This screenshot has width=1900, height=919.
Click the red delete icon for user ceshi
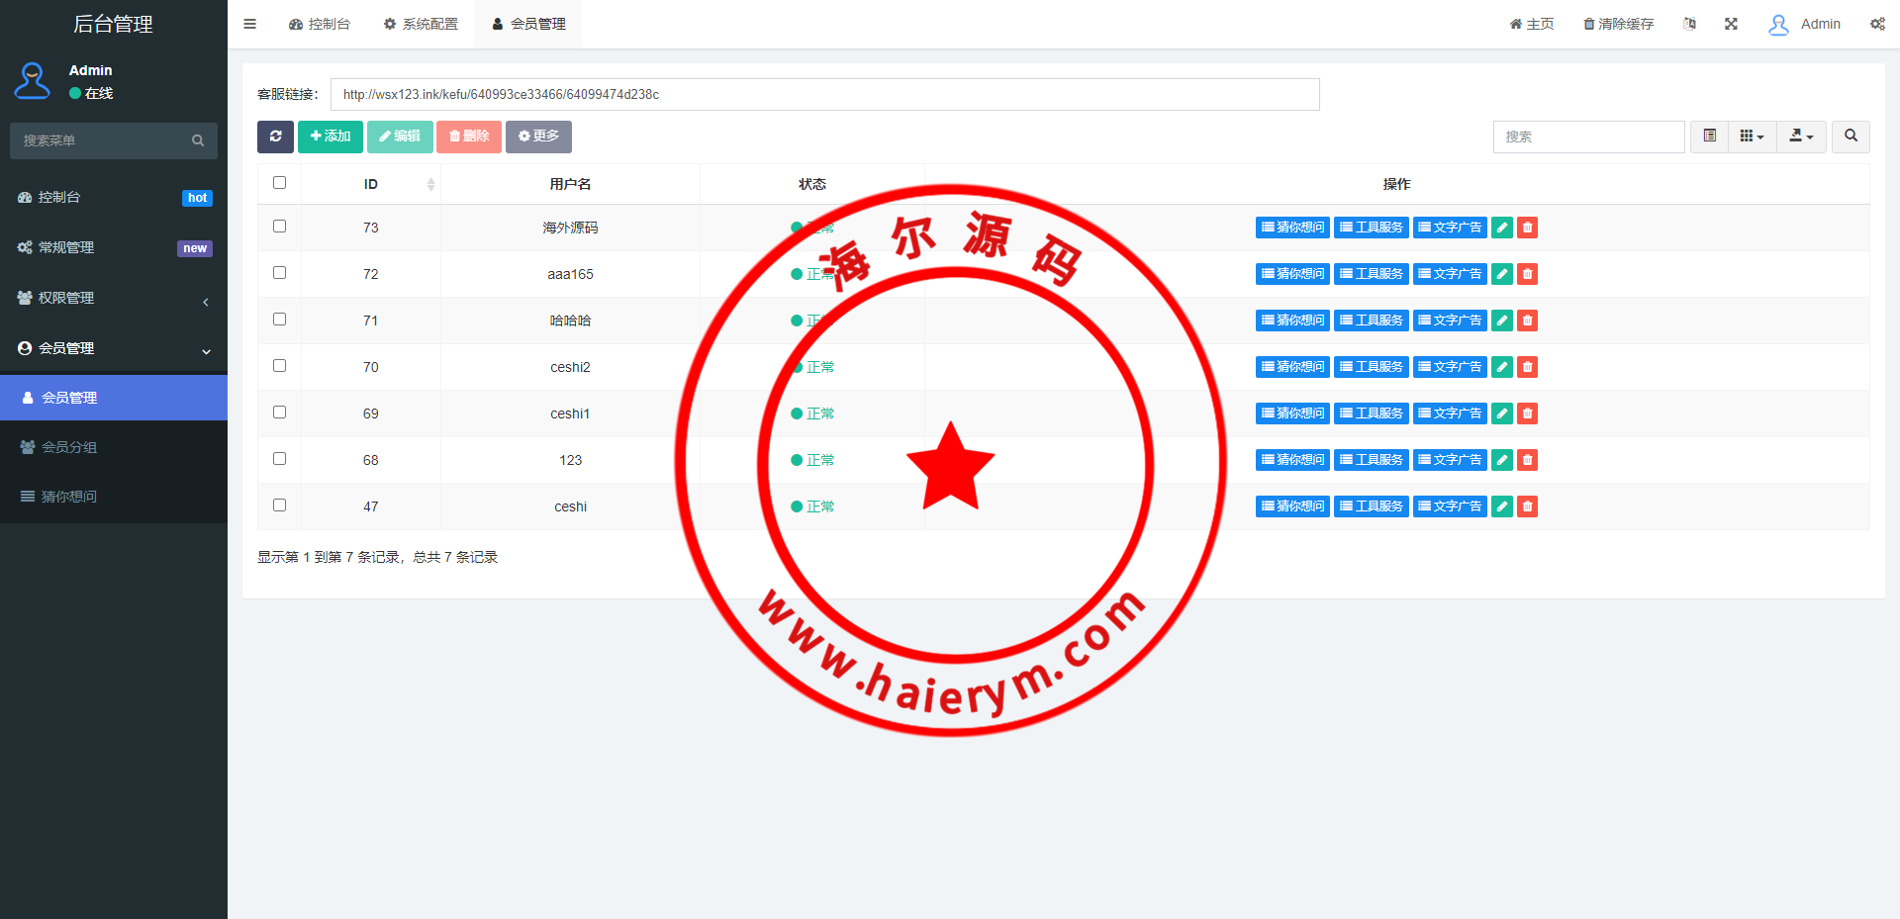point(1527,506)
